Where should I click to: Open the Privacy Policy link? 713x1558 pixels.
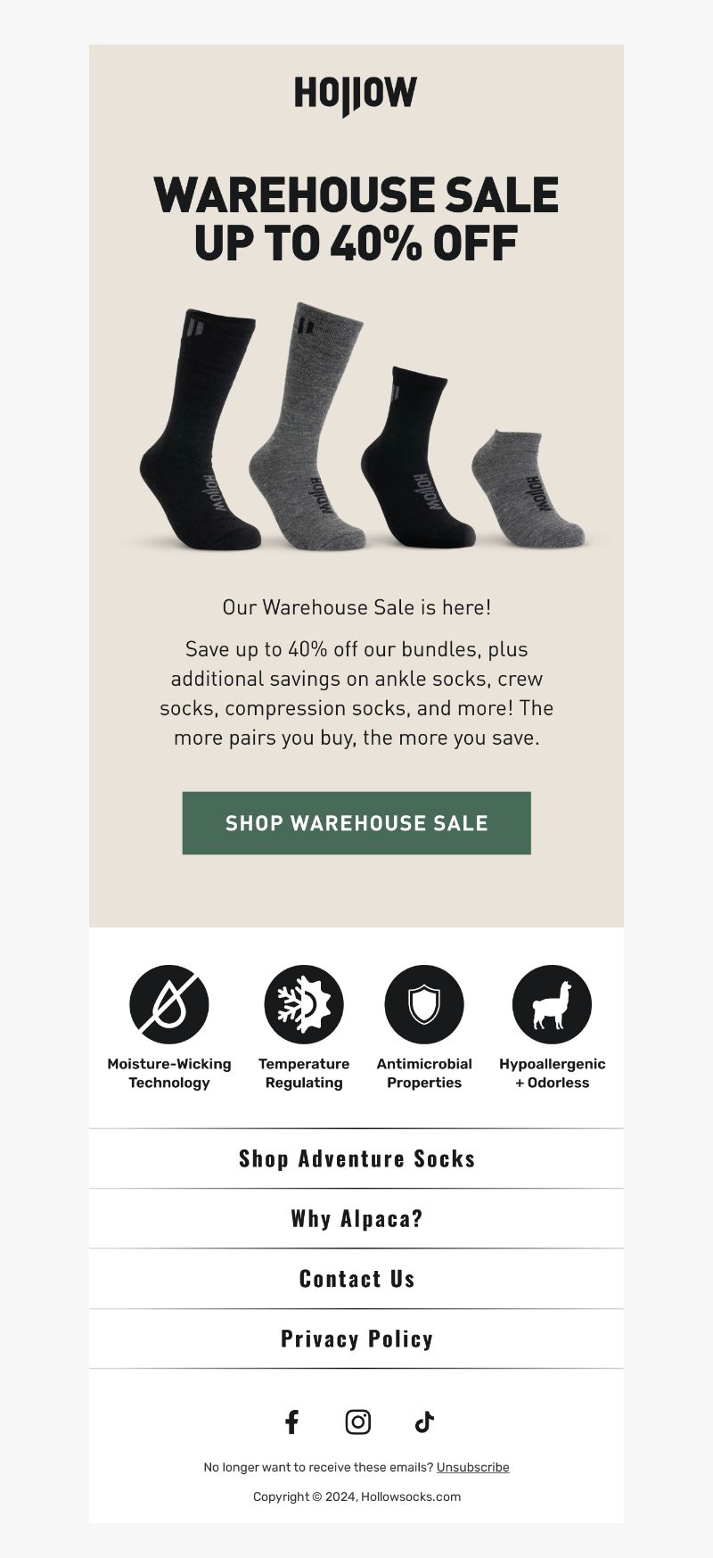click(356, 1339)
